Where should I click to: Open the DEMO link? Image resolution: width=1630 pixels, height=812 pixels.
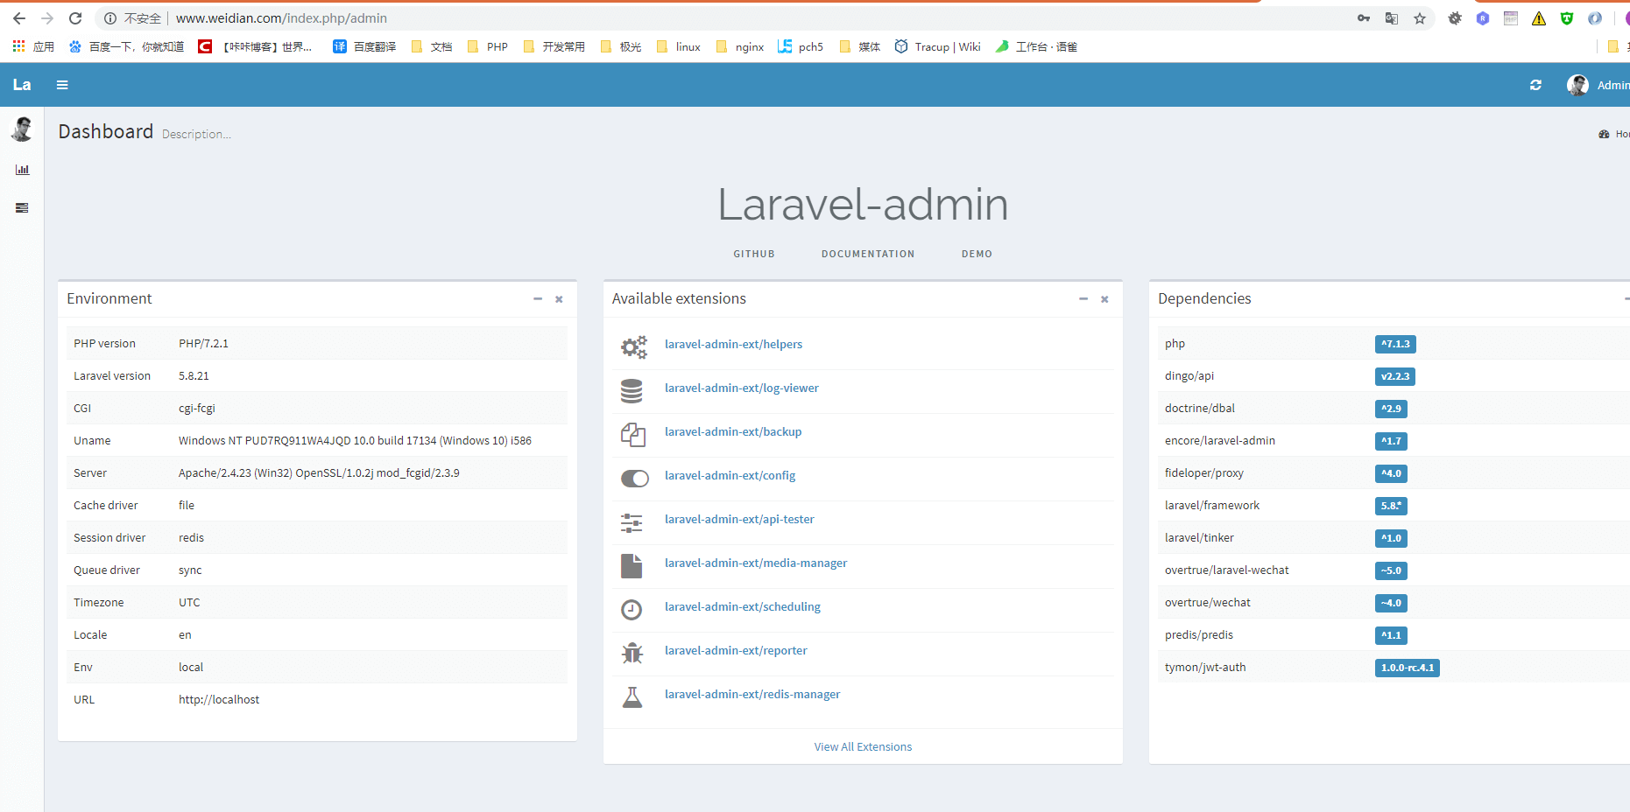coord(977,254)
